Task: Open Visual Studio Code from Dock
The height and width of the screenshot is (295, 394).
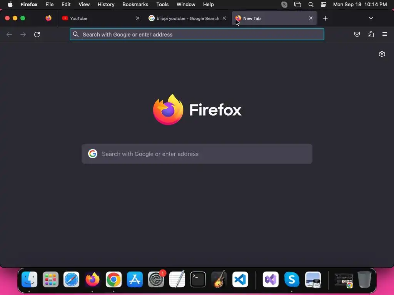Action: [240, 280]
